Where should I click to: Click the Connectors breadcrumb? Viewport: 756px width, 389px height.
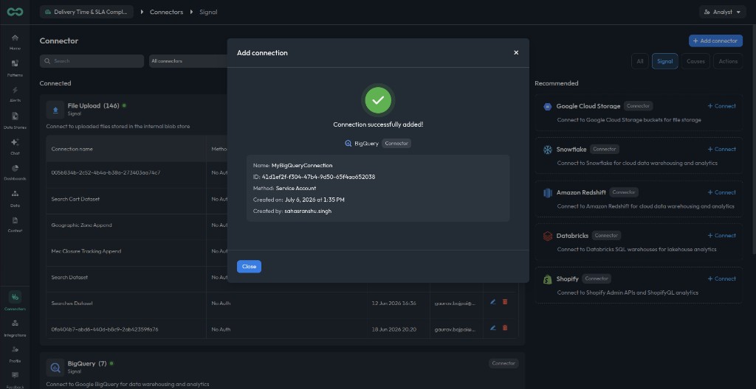pos(166,12)
